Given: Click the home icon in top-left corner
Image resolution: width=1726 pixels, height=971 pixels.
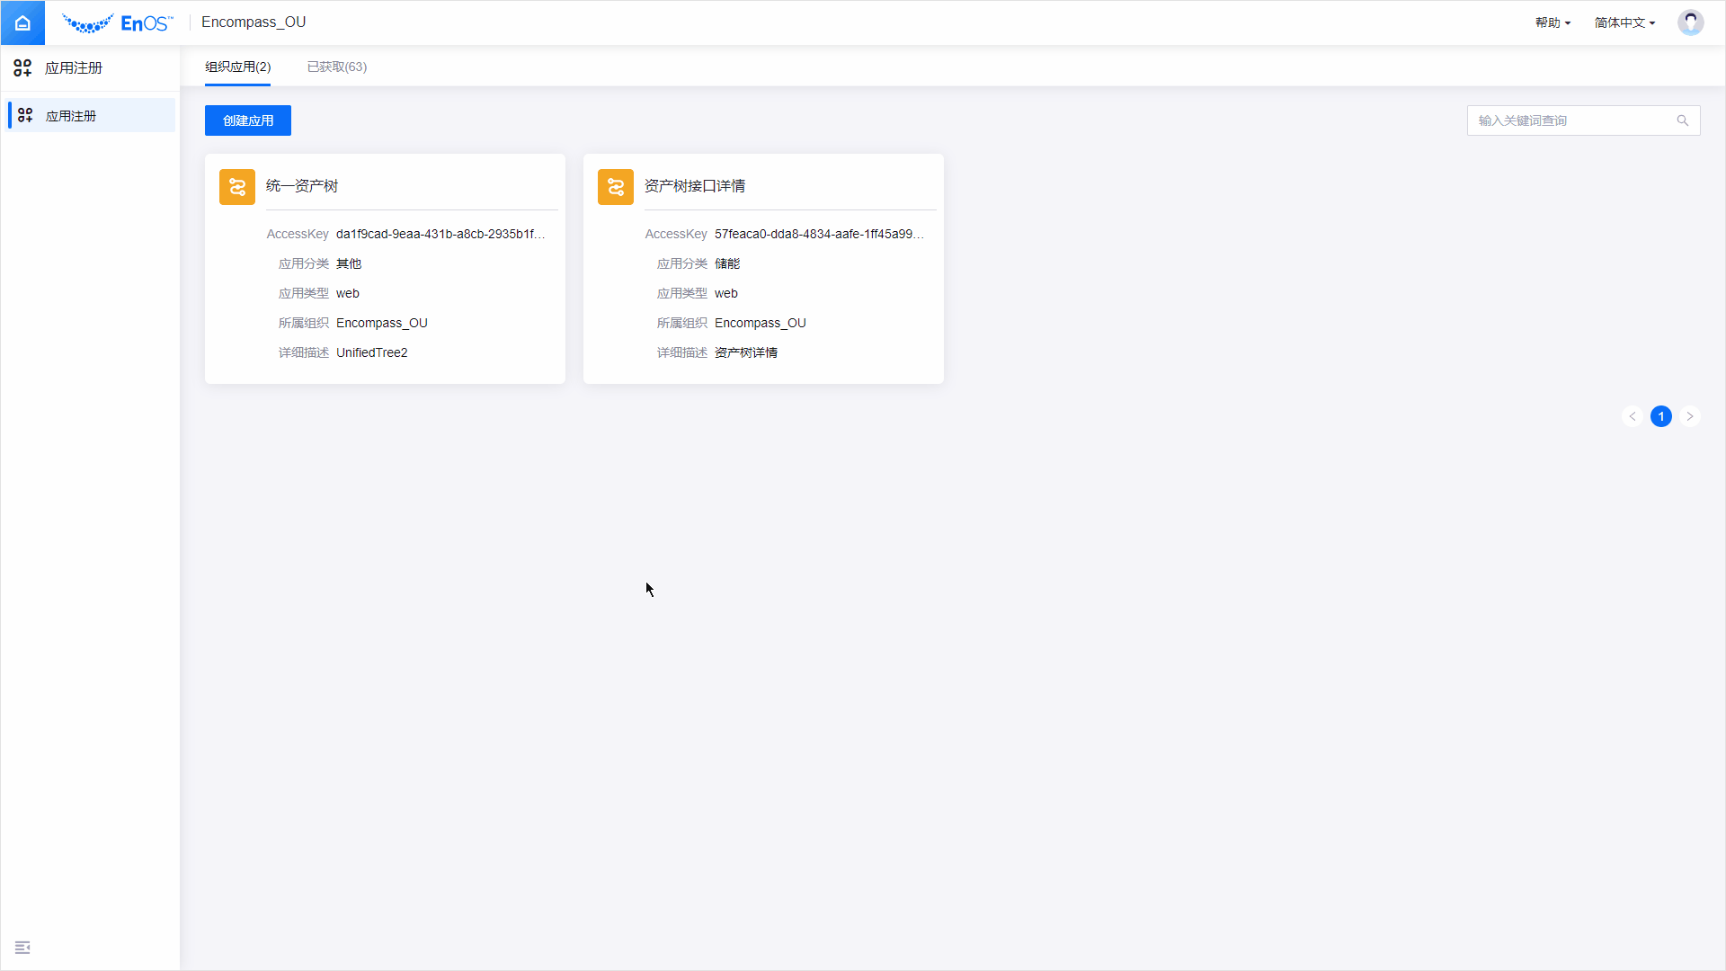Looking at the screenshot, I should pos(22,22).
